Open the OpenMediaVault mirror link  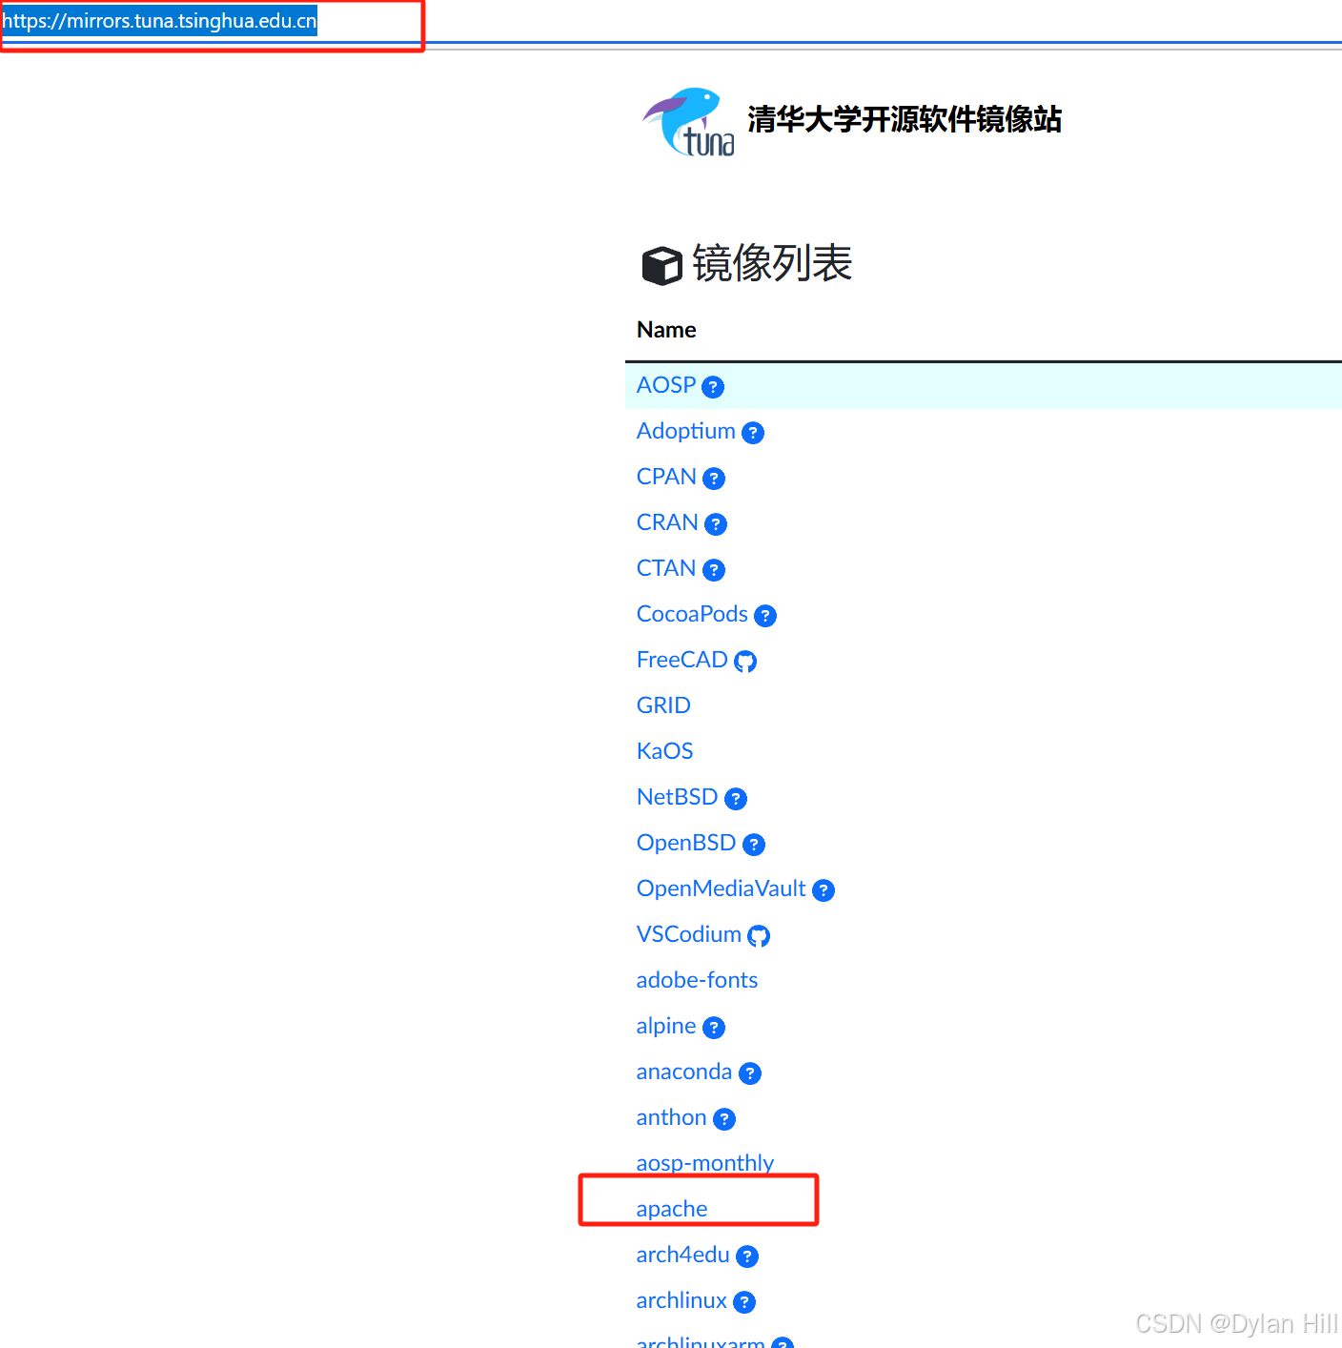tap(722, 888)
